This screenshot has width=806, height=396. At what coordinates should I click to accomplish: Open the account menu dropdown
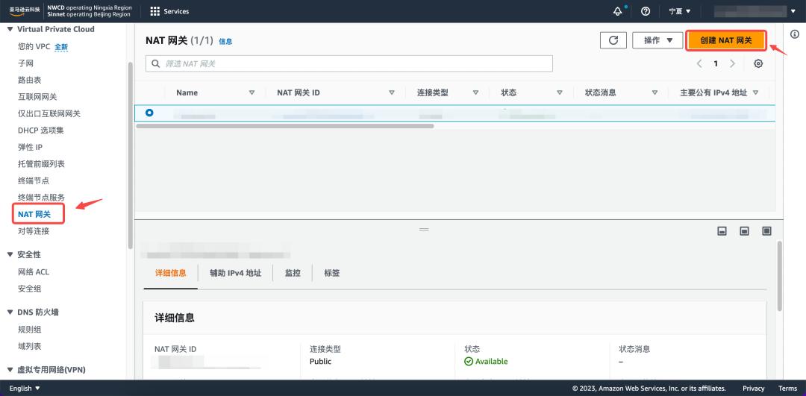tap(755, 11)
